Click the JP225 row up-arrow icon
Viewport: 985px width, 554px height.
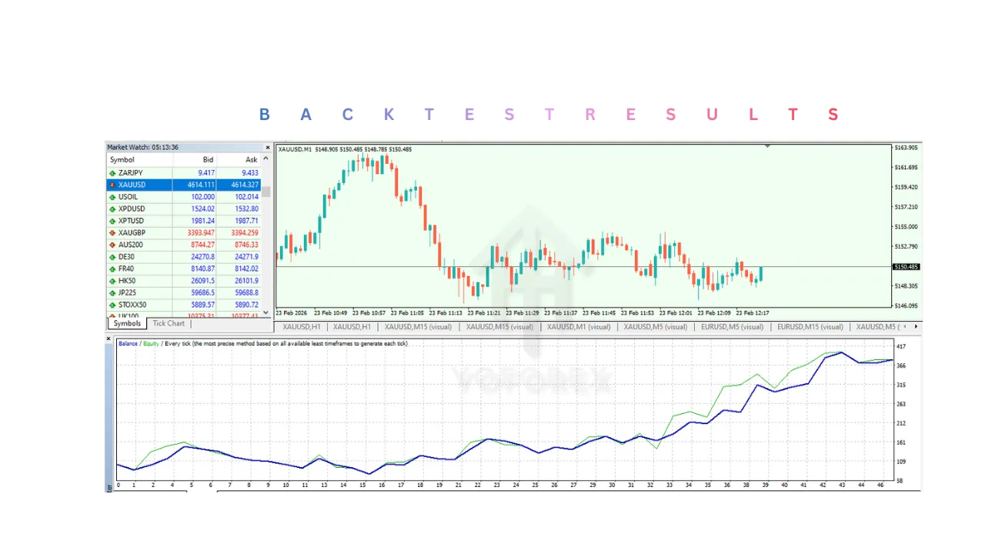coord(112,293)
